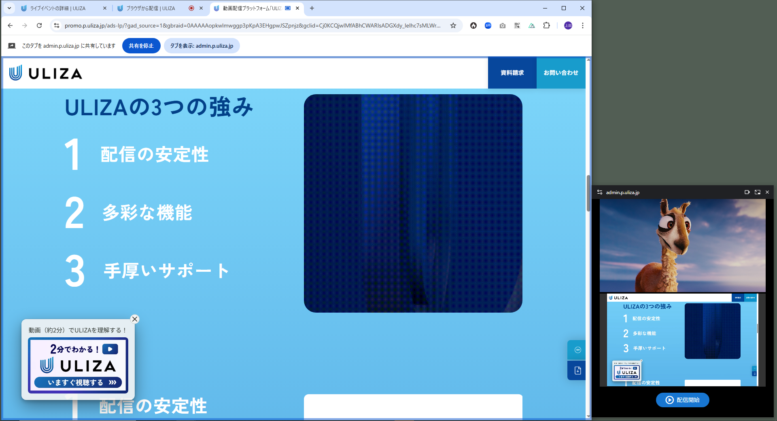Image resolution: width=777 pixels, height=421 pixels.
Task: Open the Zoom extension icon
Action: 488,25
